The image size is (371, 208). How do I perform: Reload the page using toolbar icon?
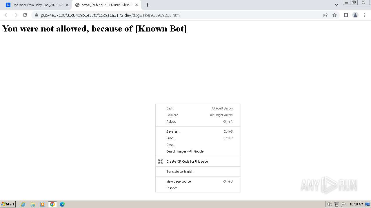25,15
